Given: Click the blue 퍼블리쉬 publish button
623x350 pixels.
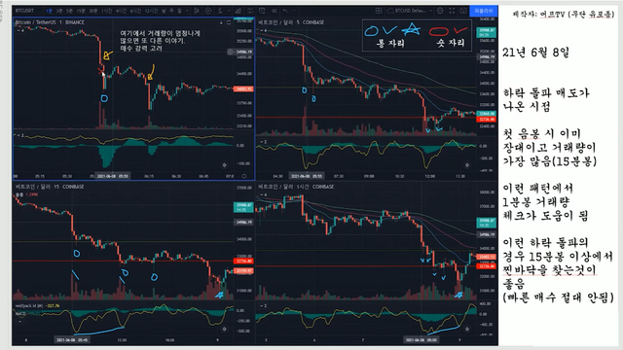Looking at the screenshot, I should tap(484, 11).
